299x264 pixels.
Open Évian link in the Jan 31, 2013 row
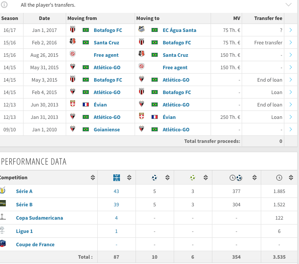[169, 117]
